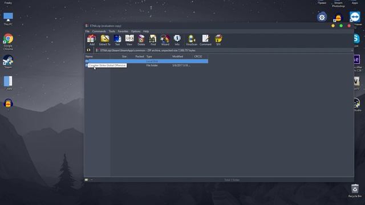The width and height of the screenshot is (365, 205).
Task: Expand the address bar path dropdown
Action: pyautogui.click(x=352, y=51)
